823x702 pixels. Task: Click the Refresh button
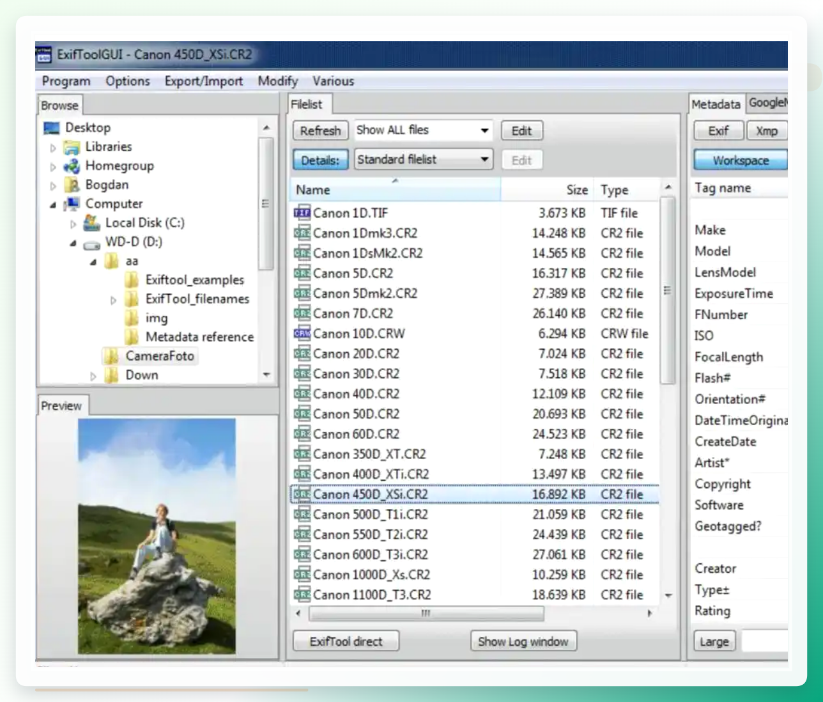click(x=320, y=130)
